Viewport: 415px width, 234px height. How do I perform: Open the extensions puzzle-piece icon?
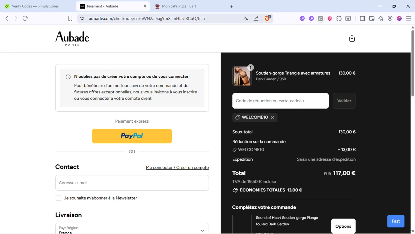[339, 19]
